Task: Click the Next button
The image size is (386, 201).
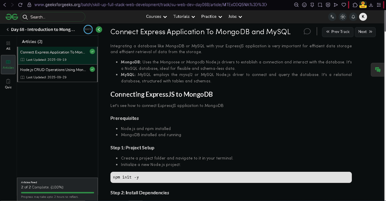Action: click(365, 32)
